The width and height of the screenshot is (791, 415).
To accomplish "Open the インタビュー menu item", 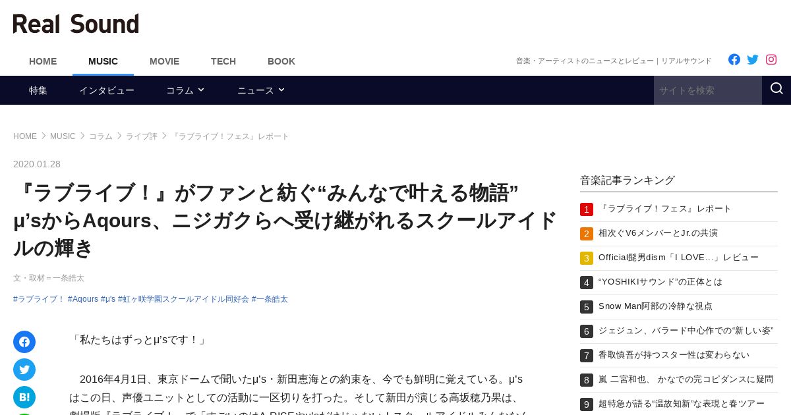I will [x=107, y=90].
